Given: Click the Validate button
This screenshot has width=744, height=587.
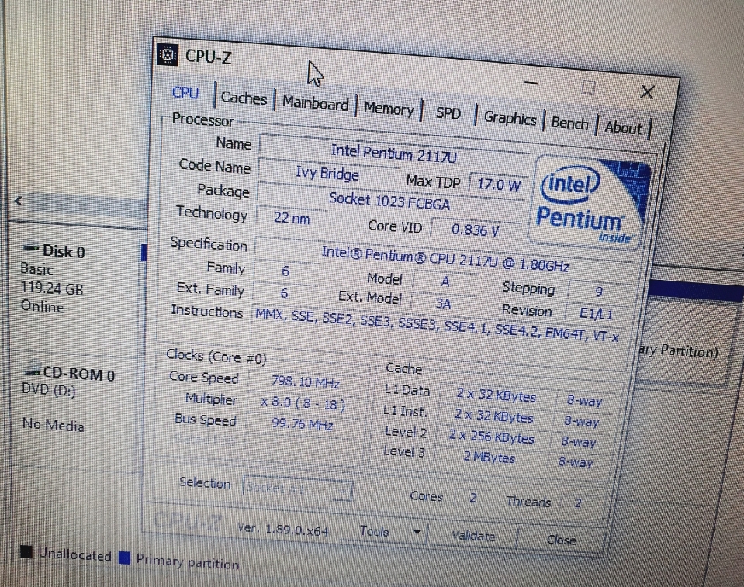Looking at the screenshot, I should coord(474,536).
